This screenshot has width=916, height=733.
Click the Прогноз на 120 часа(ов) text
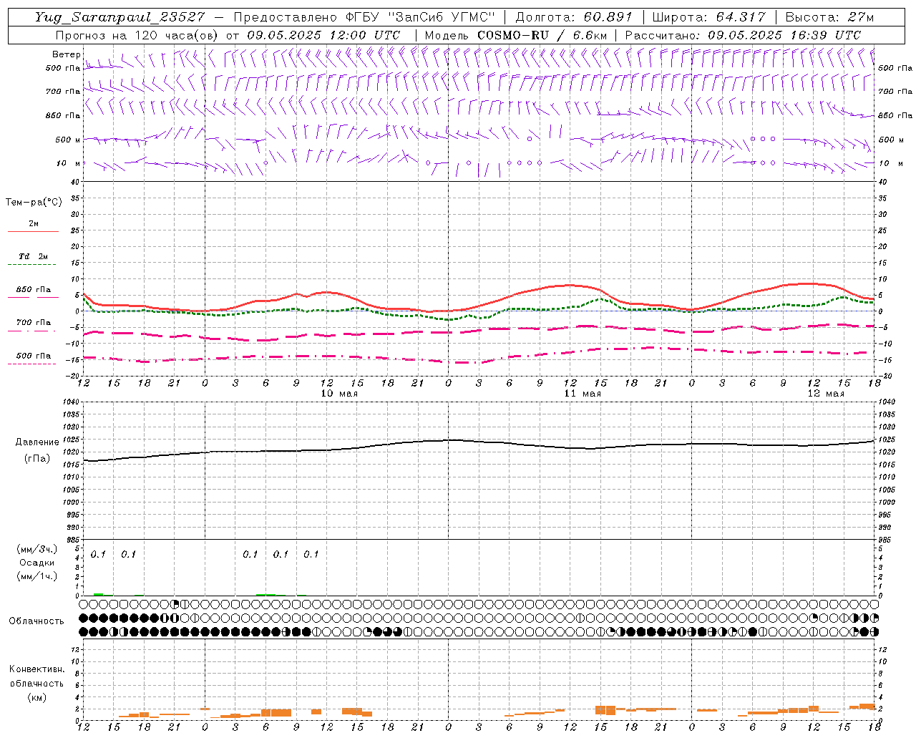click(138, 35)
